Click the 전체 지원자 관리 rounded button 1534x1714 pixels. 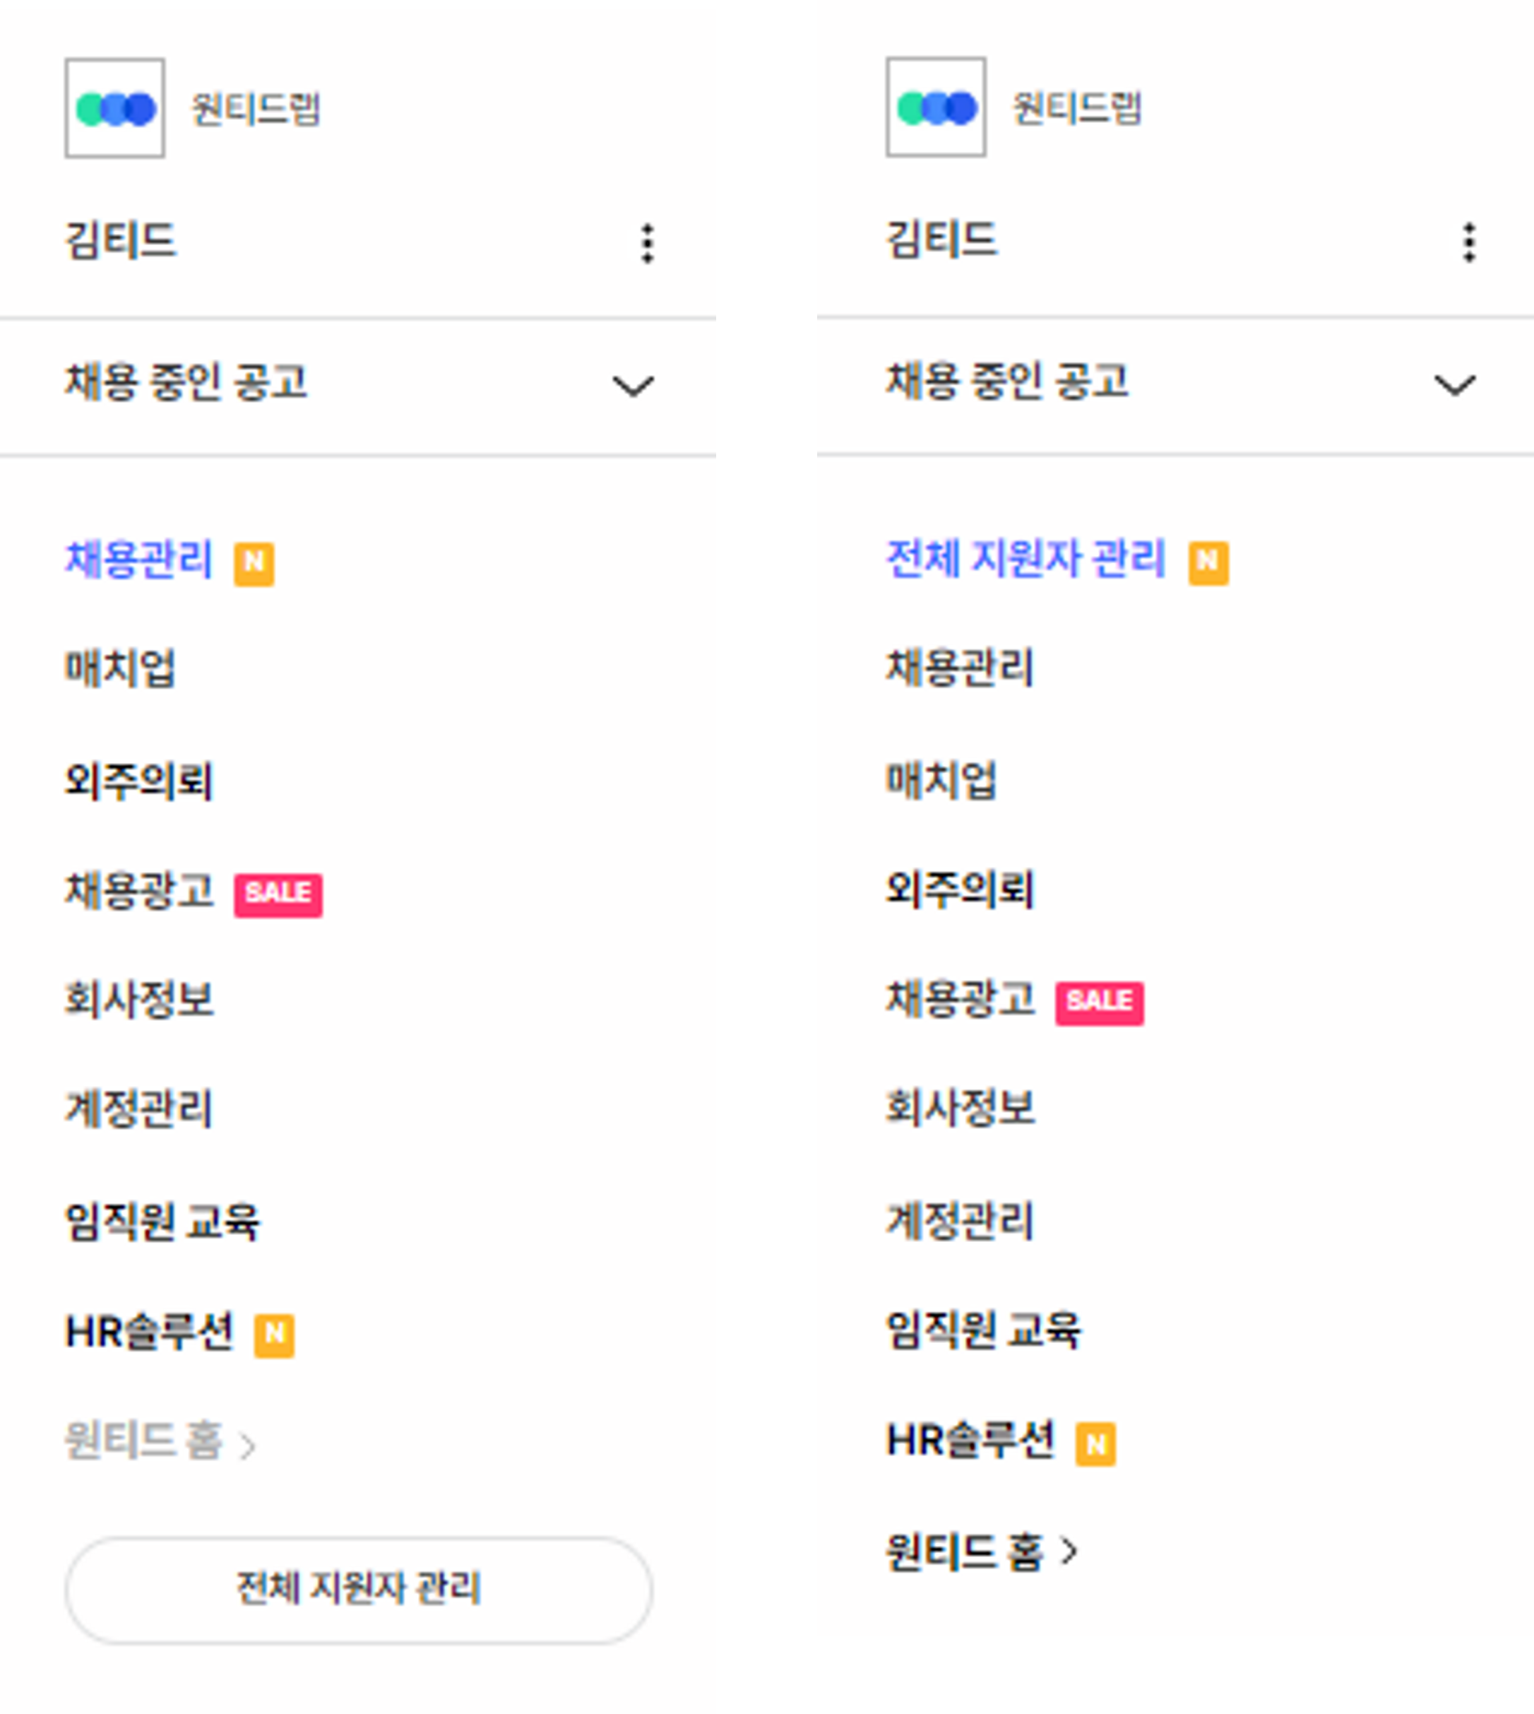[359, 1589]
